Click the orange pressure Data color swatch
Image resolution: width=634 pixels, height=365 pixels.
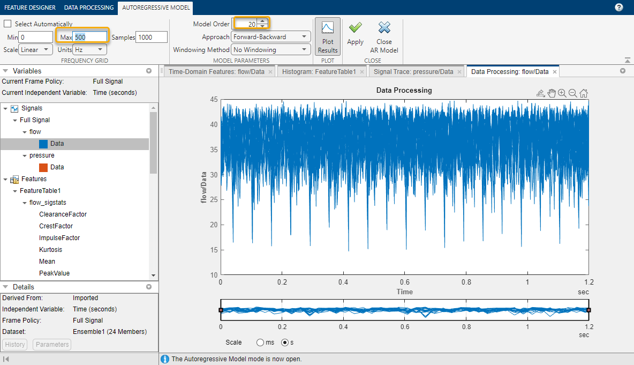[43, 167]
